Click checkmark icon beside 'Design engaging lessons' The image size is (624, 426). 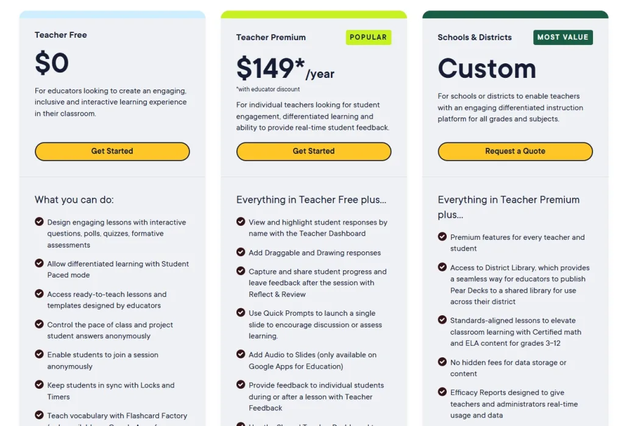(x=40, y=222)
